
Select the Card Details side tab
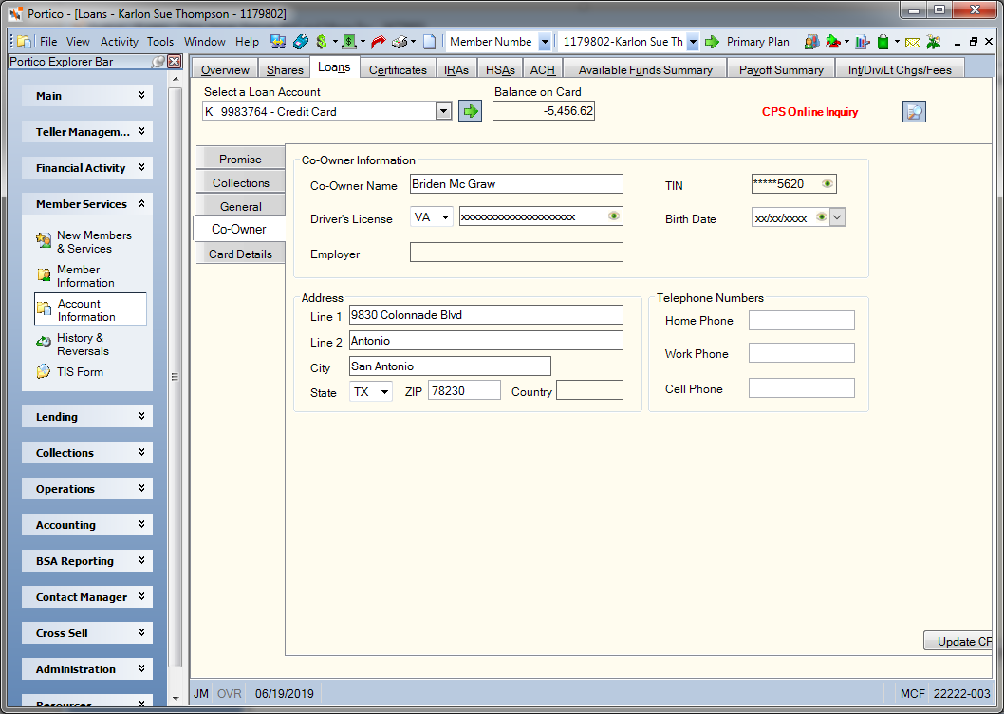(x=240, y=254)
